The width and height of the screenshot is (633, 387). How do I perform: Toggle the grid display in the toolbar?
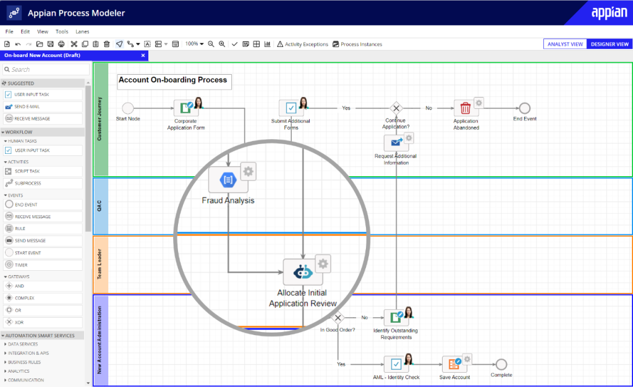click(257, 44)
